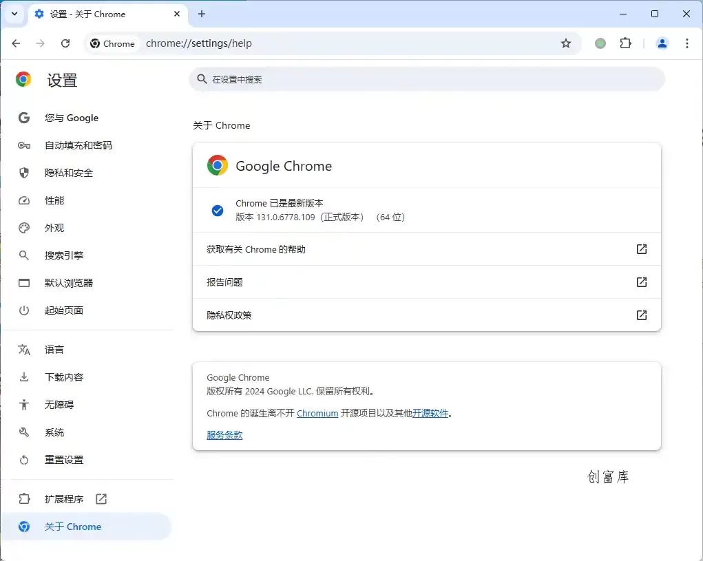
Task: Open 无障碍 settings section
Action: 87,405
